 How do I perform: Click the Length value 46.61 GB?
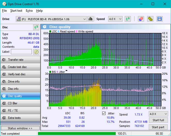tap(33, 43)
